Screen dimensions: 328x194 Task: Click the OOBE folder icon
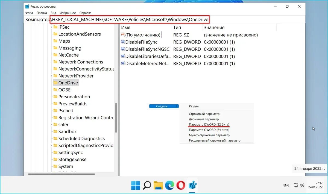(55, 90)
